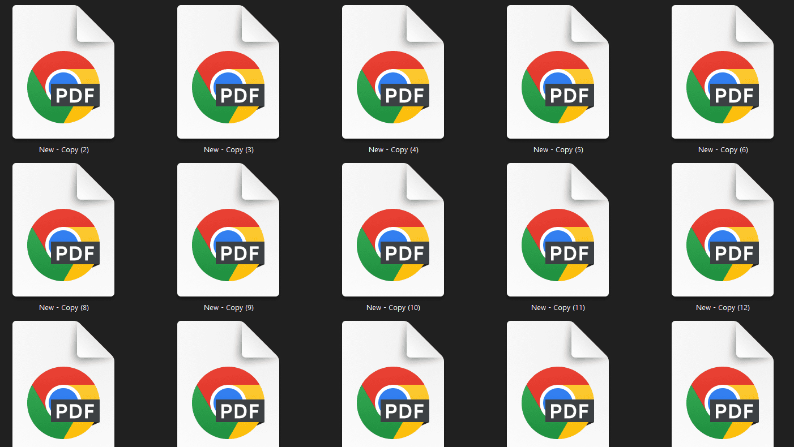Click the file name 'New - Copy (6)'
Screen dimensions: 794x447
tap(723, 150)
